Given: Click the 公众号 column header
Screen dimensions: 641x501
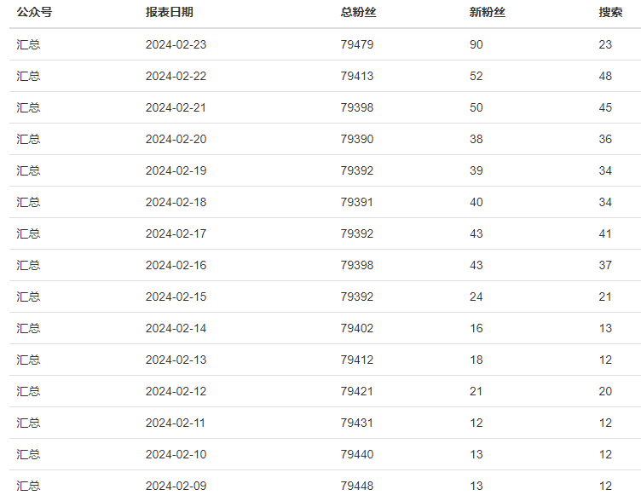Looking at the screenshot, I should (x=34, y=12).
